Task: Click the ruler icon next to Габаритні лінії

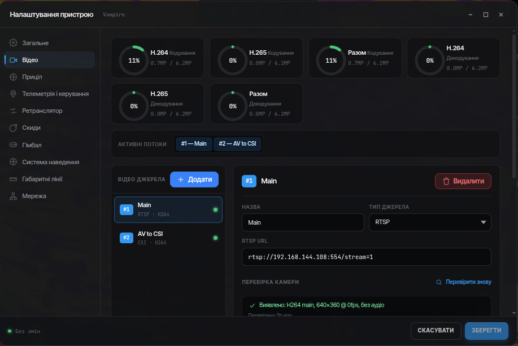Action: pyautogui.click(x=13, y=179)
